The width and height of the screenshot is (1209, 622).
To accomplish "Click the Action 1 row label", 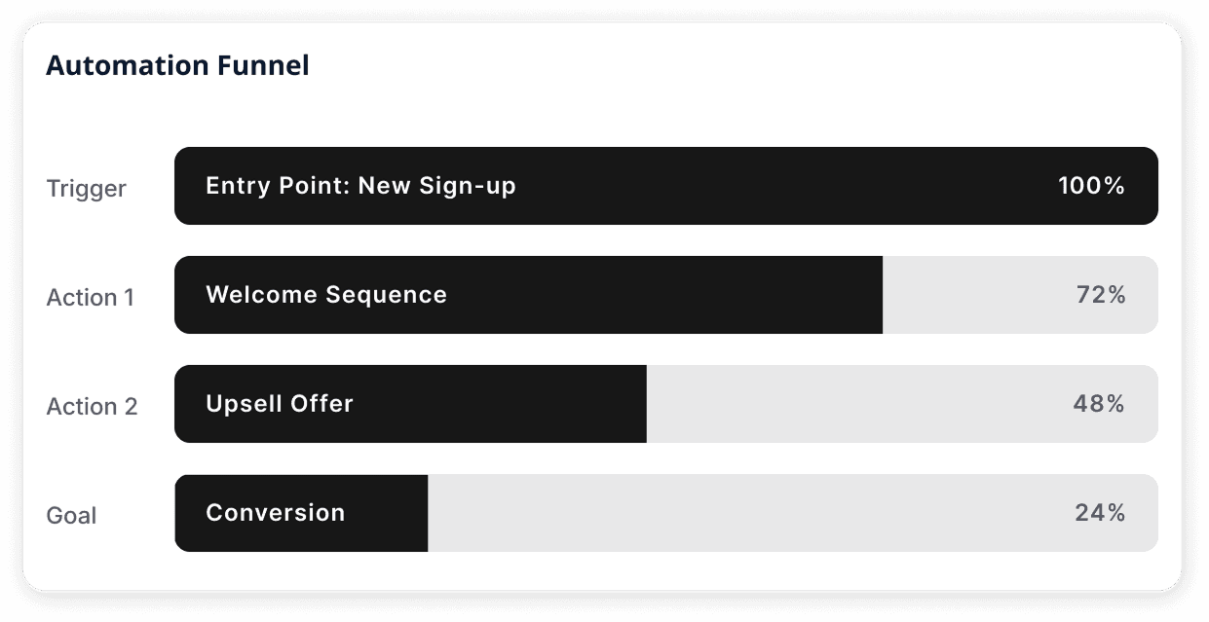I will (x=91, y=297).
